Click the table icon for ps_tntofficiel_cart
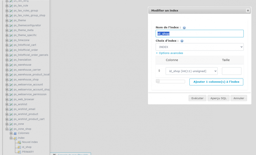 [x=11, y=45]
